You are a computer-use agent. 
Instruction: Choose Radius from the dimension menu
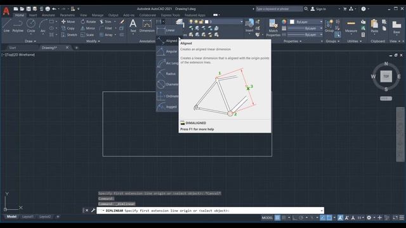(167, 73)
